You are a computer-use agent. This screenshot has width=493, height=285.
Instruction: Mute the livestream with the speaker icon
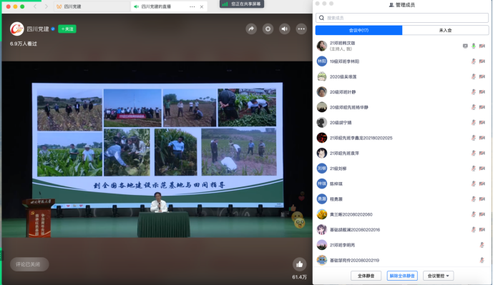click(285, 29)
